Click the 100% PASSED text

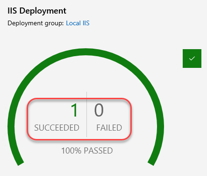point(87,151)
